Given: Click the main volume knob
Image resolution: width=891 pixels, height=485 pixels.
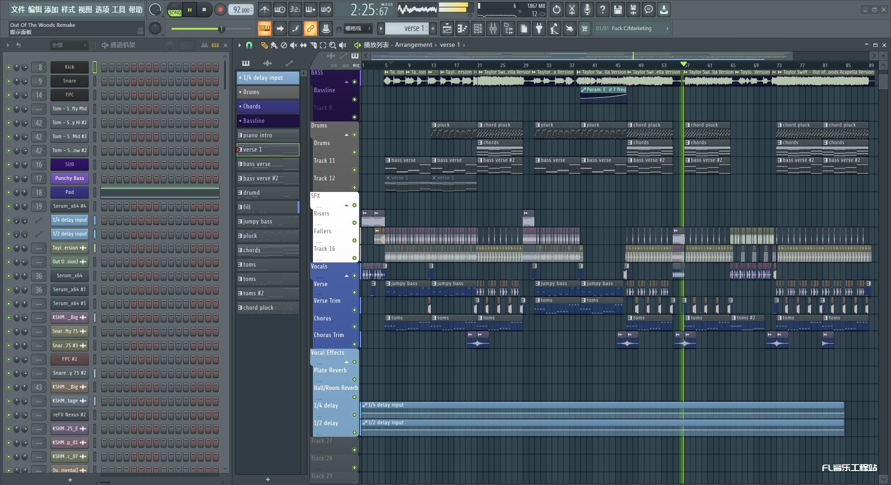Looking at the screenshot, I should click(155, 9).
